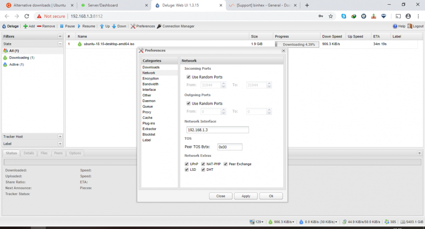Open upload speed limit status menu
The image size is (425, 229).
[318, 222]
